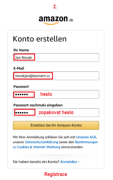Click the E-Mail field label
Screen dimensions: 113x180
pyautogui.click(x=19, y=68)
